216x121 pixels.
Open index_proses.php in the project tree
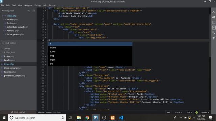point(12,68)
